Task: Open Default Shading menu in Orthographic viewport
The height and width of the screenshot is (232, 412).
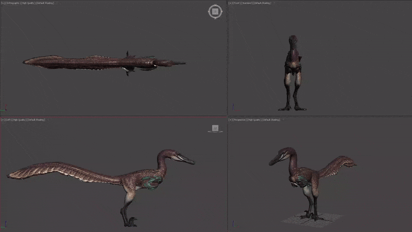Action: click(x=45, y=3)
